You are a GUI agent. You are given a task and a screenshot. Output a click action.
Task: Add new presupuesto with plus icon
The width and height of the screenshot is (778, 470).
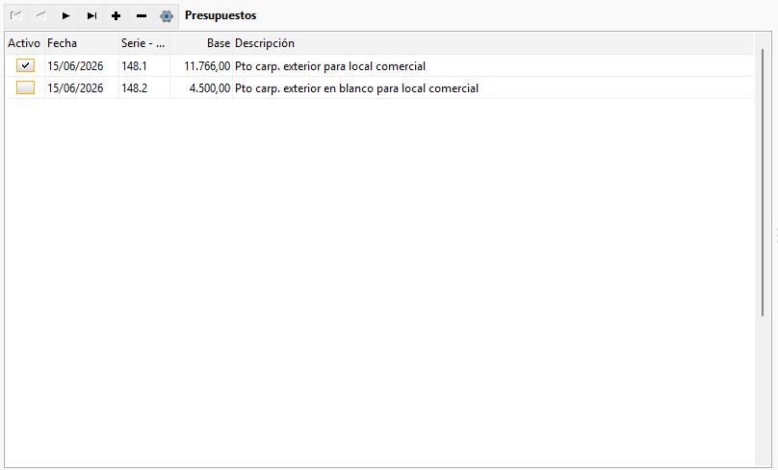pos(117,15)
